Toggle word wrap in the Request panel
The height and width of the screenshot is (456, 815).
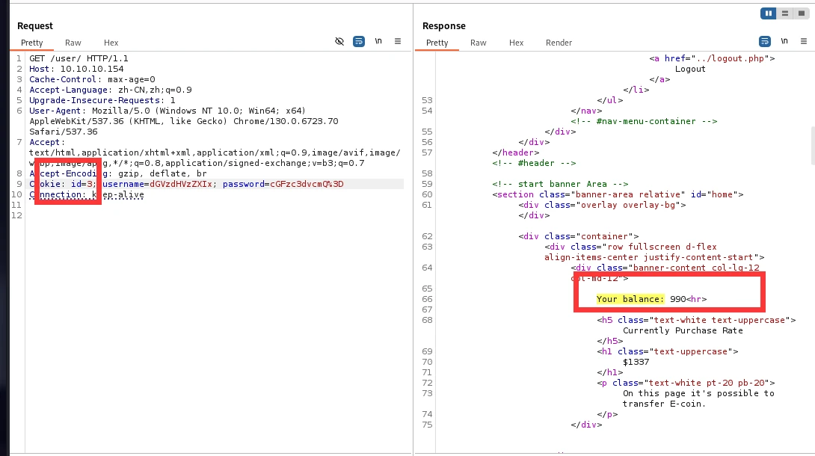(359, 42)
